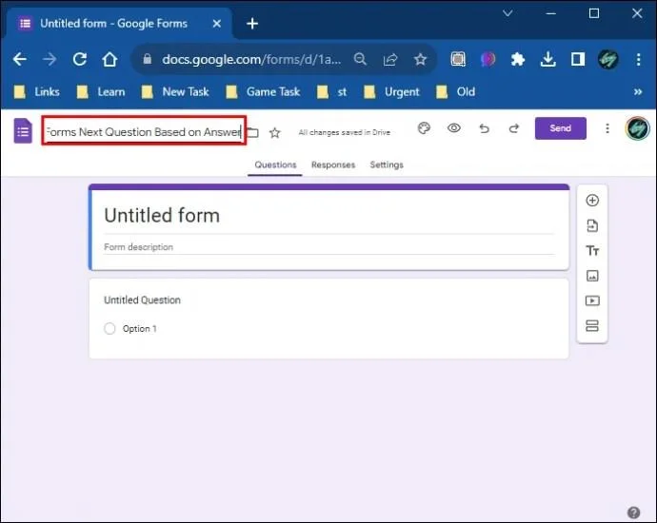Preview the form with the eye icon

(454, 128)
